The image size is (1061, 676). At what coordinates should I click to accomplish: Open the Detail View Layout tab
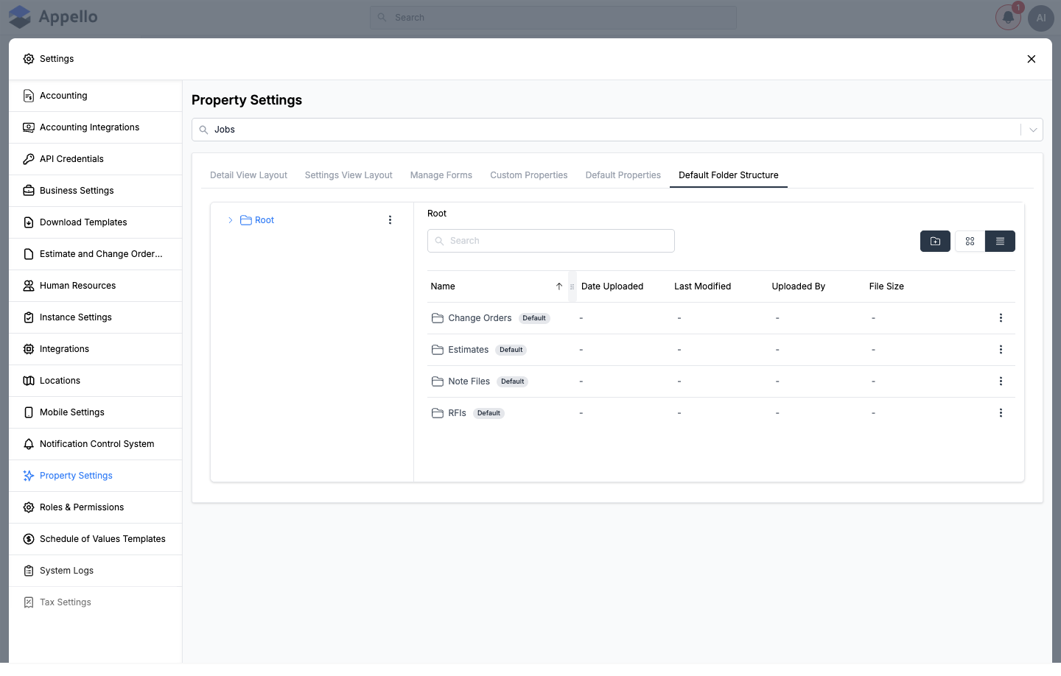click(248, 175)
